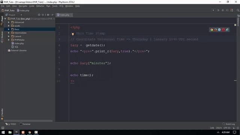Open in Safari browser icon
240x135 pixels.
point(219,30)
